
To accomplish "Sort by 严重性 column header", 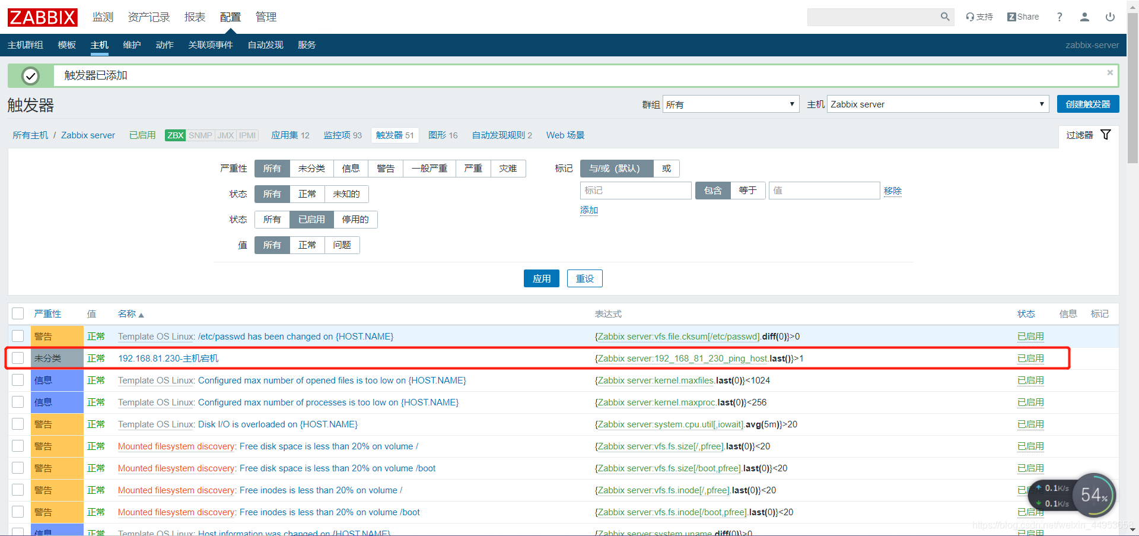I will tap(47, 313).
